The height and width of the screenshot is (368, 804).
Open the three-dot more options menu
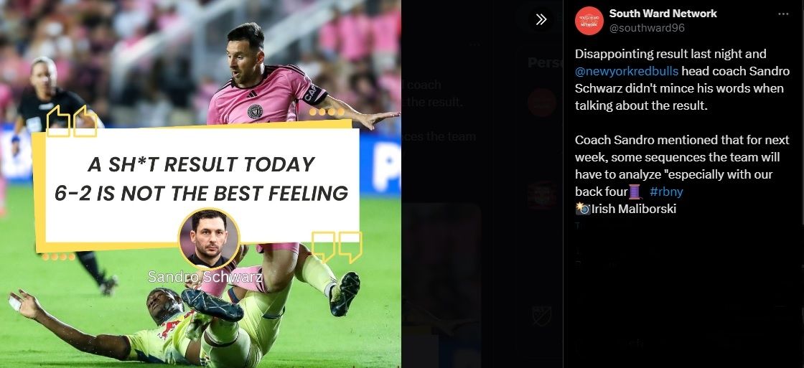click(783, 14)
